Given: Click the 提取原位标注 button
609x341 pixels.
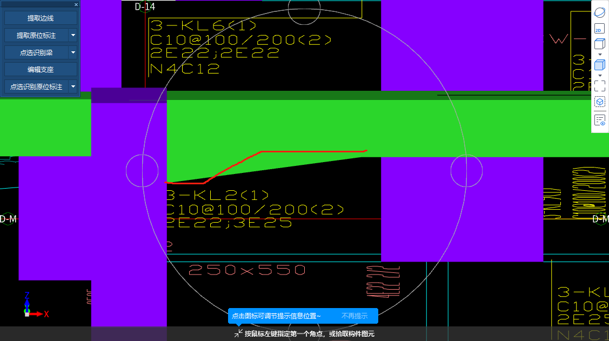Looking at the screenshot, I should point(36,35).
